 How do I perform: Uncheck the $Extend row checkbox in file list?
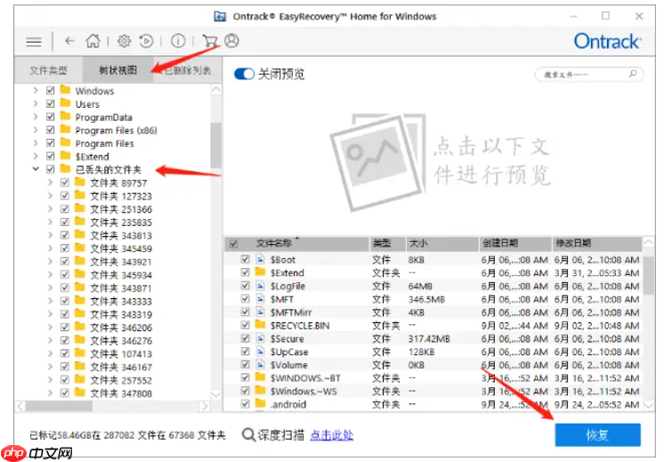click(x=245, y=272)
